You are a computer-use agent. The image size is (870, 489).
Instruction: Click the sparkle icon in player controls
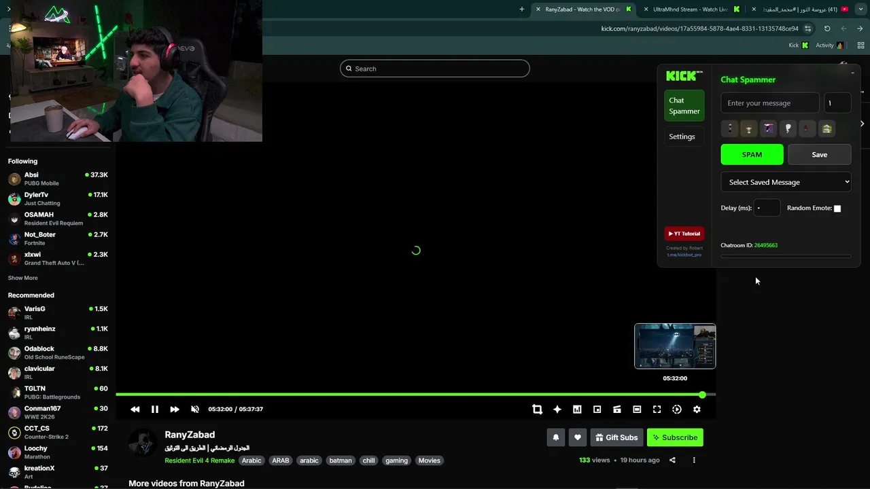click(x=557, y=409)
